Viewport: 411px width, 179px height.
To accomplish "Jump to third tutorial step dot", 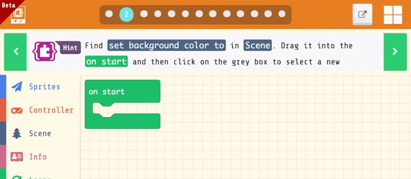I will pyautogui.click(x=144, y=14).
